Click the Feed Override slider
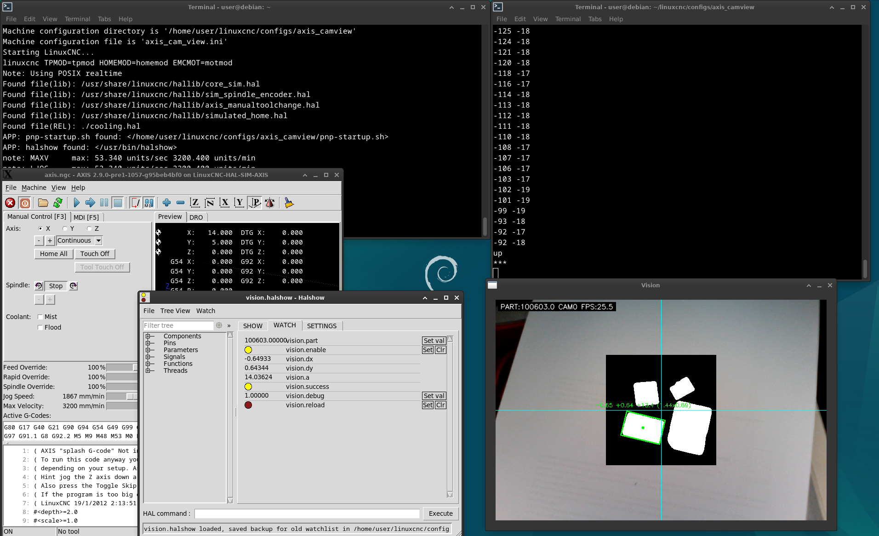Screen dimensions: 879x536 tap(122, 367)
